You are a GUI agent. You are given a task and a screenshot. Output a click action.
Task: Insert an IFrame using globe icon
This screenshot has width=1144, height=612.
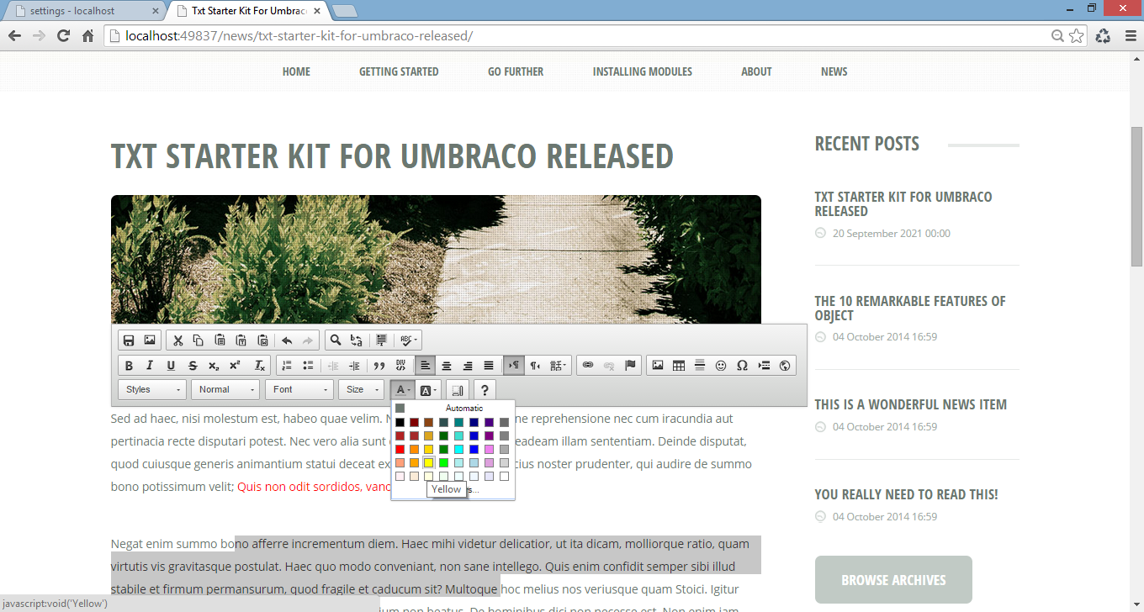(785, 366)
